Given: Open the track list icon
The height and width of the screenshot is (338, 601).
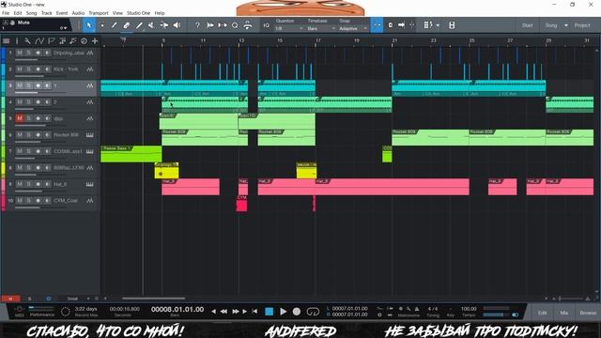Looking at the screenshot, I should pos(7,40).
